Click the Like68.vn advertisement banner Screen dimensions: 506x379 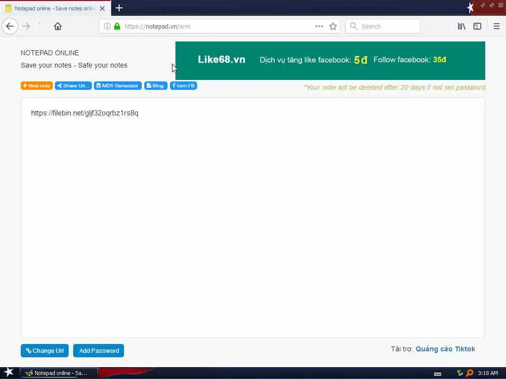click(x=330, y=61)
